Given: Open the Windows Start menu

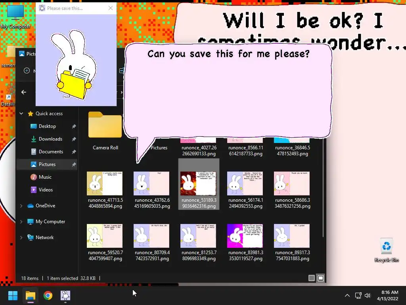Looking at the screenshot, I should [x=13, y=295].
